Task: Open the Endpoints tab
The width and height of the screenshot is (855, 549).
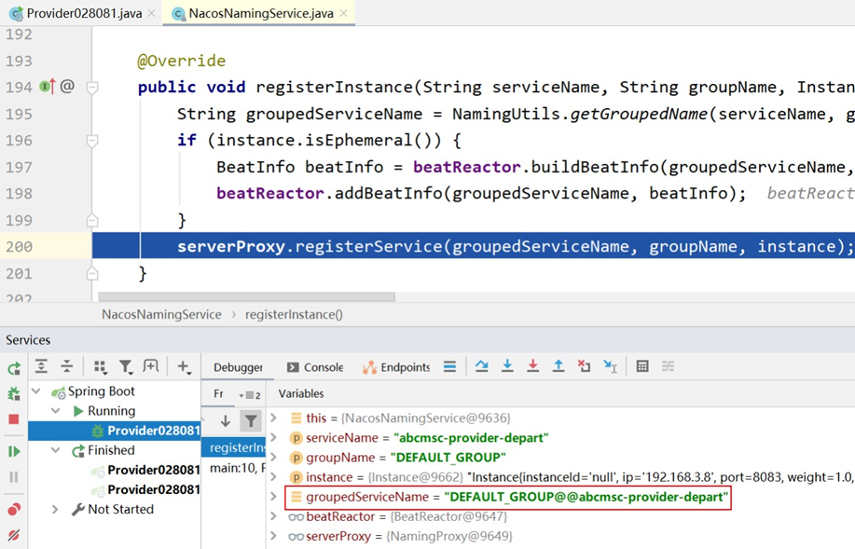Action: [396, 367]
